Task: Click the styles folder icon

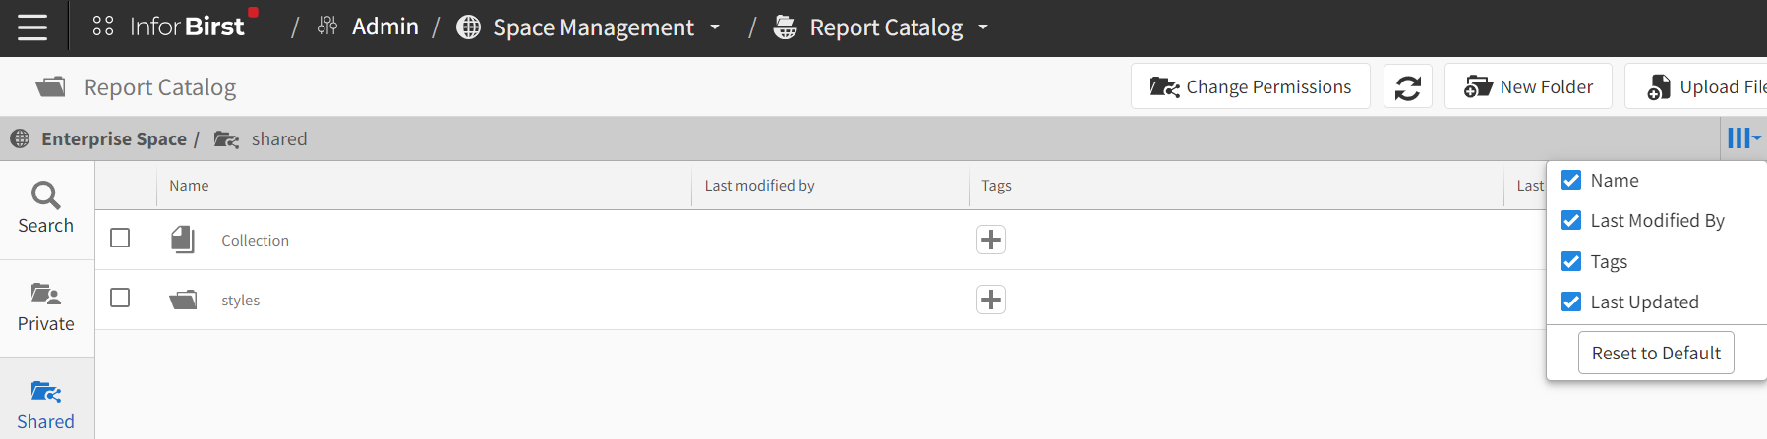Action: click(183, 300)
